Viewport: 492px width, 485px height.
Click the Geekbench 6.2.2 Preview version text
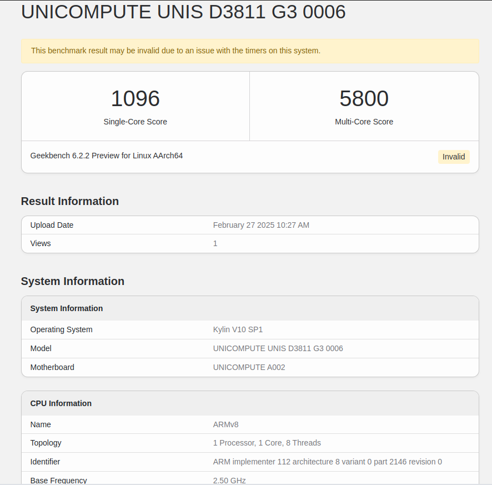pyautogui.click(x=107, y=156)
